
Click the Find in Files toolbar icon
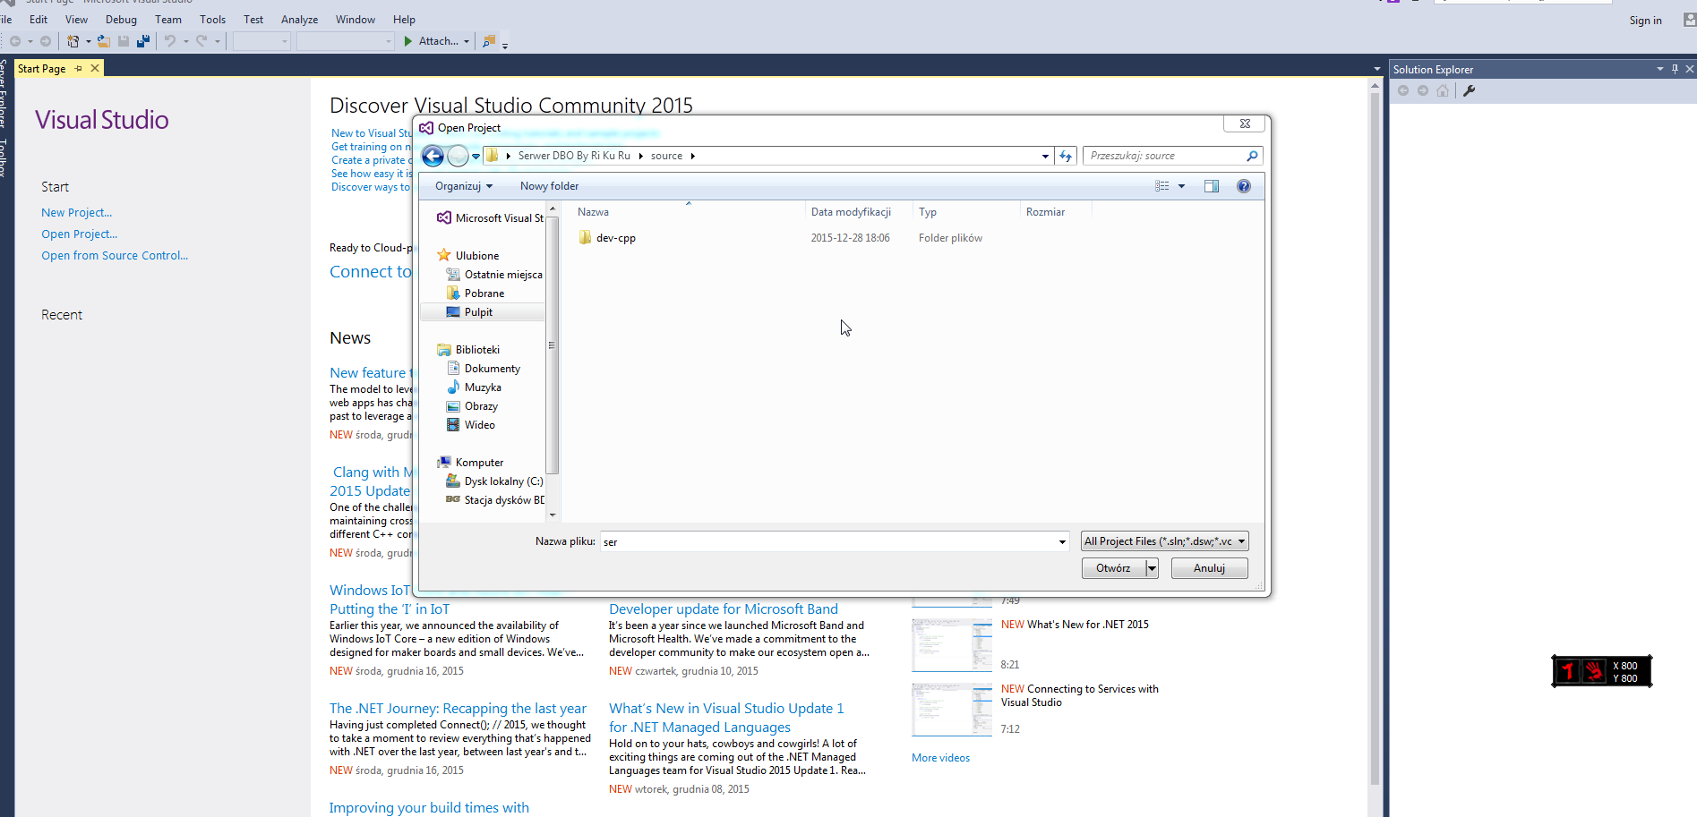(x=488, y=41)
